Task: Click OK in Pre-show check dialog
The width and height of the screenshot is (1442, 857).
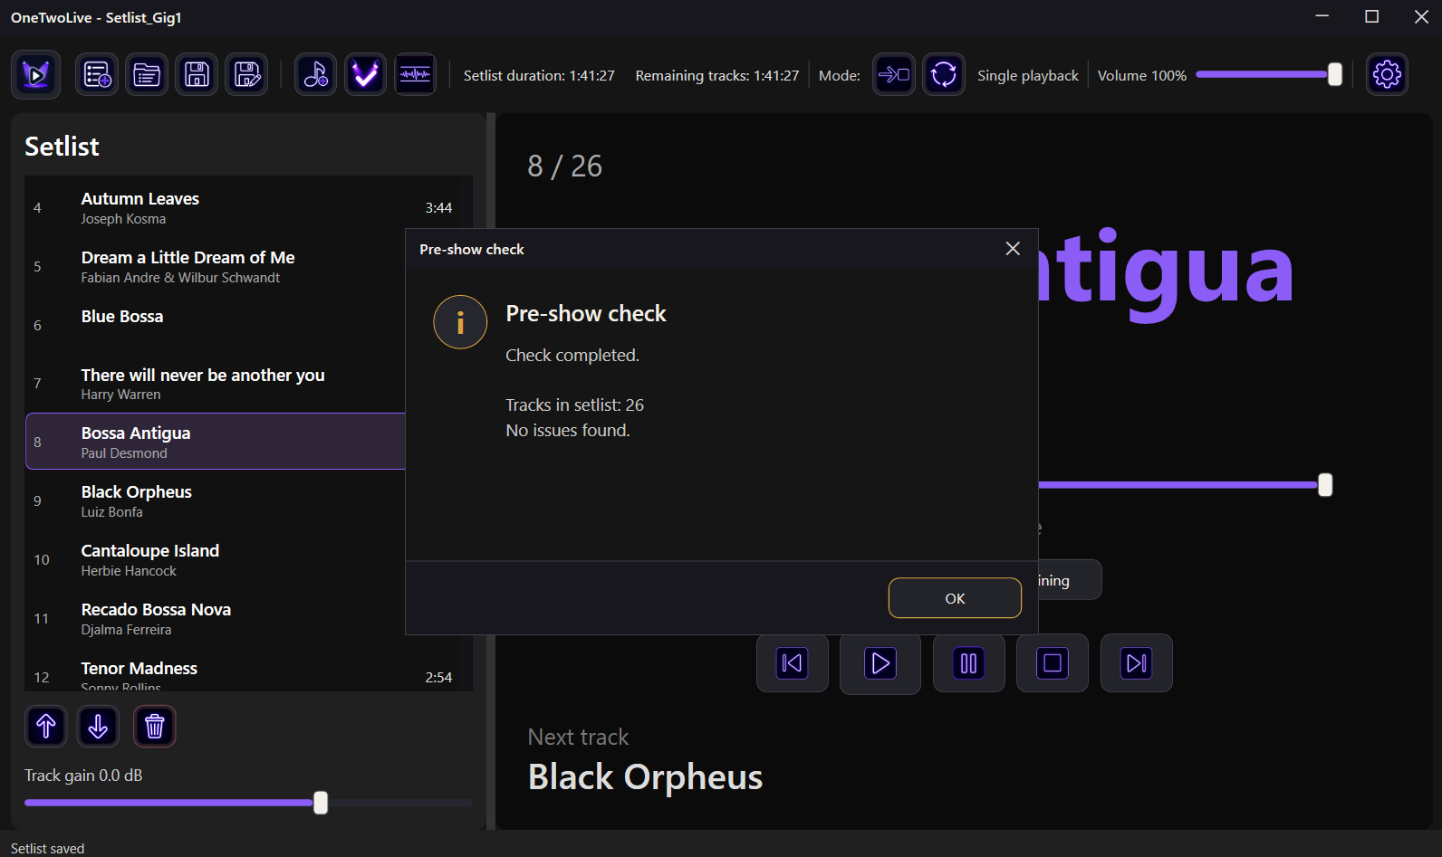Action: click(955, 598)
